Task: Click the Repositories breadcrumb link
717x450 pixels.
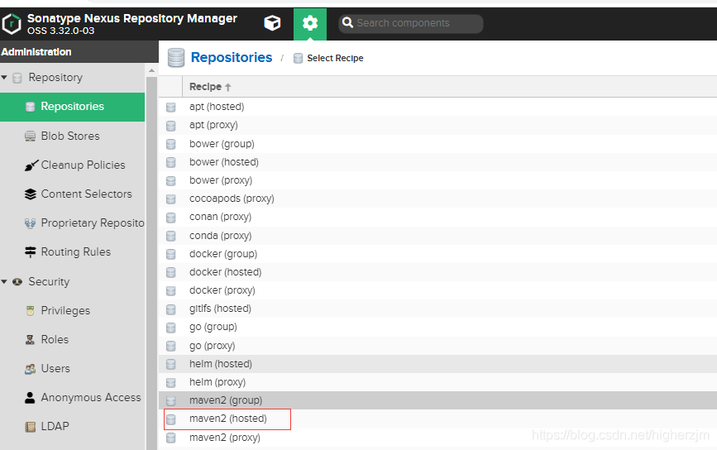Action: [232, 57]
